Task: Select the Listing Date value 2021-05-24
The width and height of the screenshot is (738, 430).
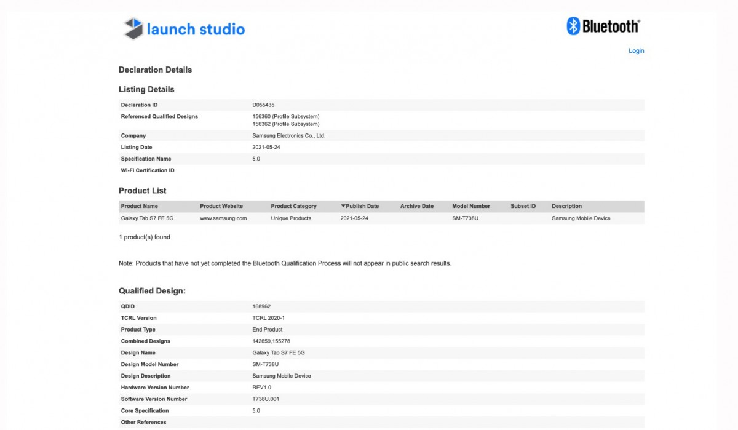Action: point(267,148)
